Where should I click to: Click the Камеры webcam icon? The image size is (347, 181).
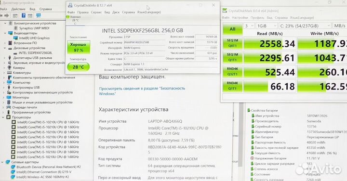tap(10, 67)
